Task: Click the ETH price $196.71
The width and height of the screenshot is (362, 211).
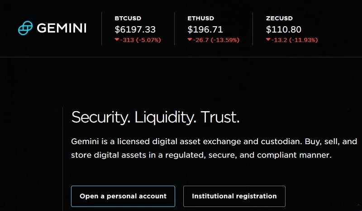Action: 204,29
